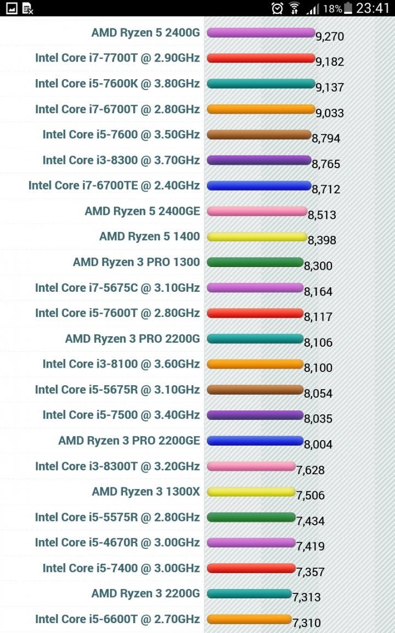View Intel Core i3-8300T @ 3.20GHz details
Screen dimensions: 395x633
[118, 466]
